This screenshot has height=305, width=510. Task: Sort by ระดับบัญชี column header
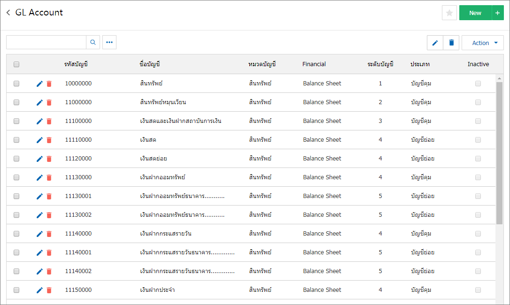[x=380, y=64]
